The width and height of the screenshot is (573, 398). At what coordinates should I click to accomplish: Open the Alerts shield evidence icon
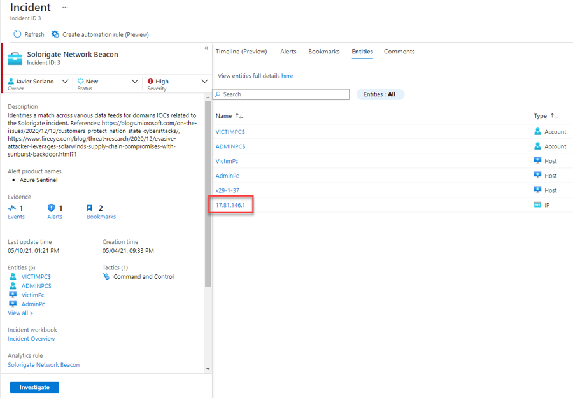52,208
